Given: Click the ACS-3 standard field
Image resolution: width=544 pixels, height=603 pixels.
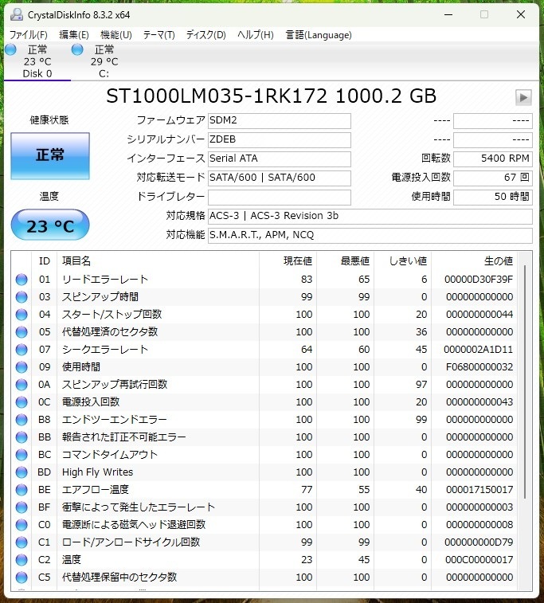Looking at the screenshot, I should [370, 216].
